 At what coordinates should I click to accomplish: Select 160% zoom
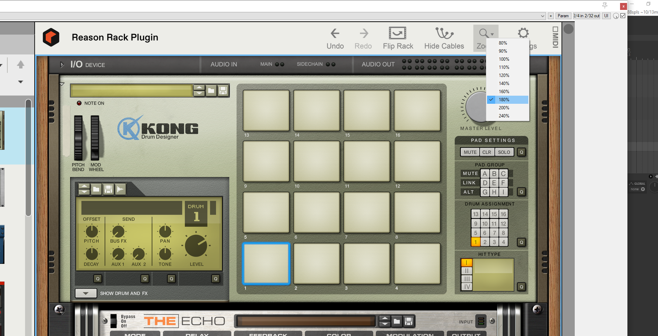tap(508, 92)
